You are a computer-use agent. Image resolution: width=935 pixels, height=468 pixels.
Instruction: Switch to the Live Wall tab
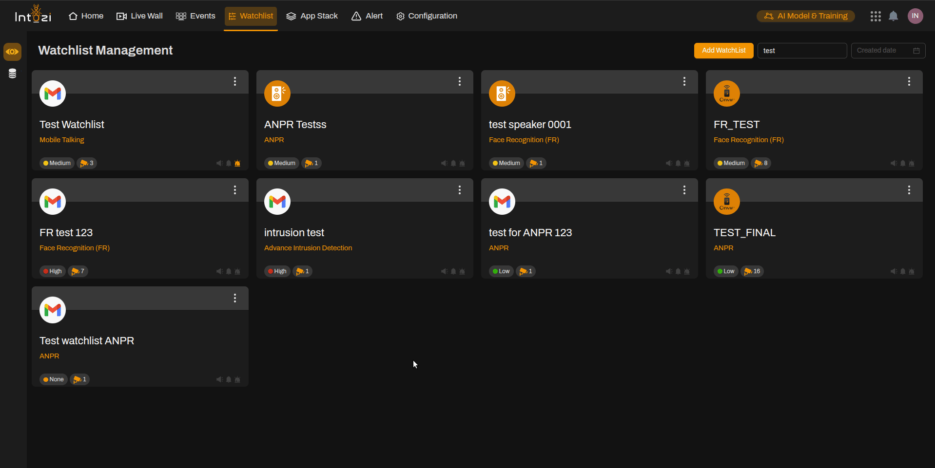click(139, 16)
